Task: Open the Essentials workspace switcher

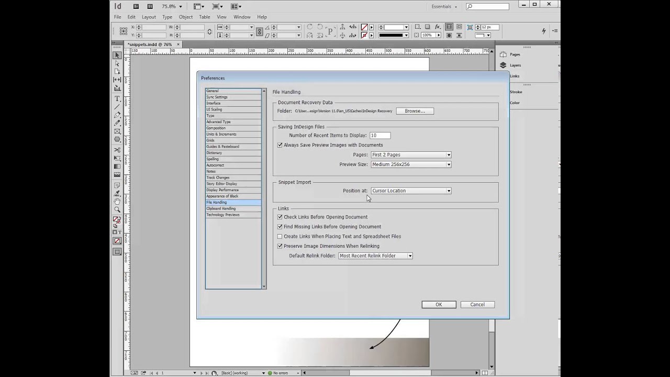Action: pyautogui.click(x=444, y=6)
